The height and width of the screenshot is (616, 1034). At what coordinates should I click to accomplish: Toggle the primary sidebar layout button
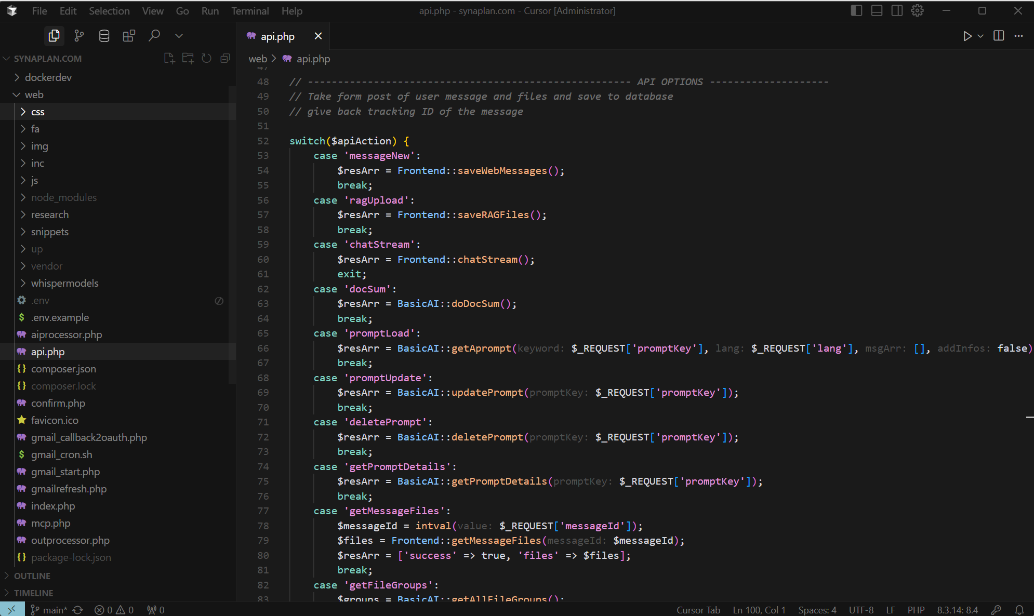856,10
